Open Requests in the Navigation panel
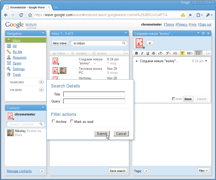This screenshot has width=216, height=180. point(19,58)
